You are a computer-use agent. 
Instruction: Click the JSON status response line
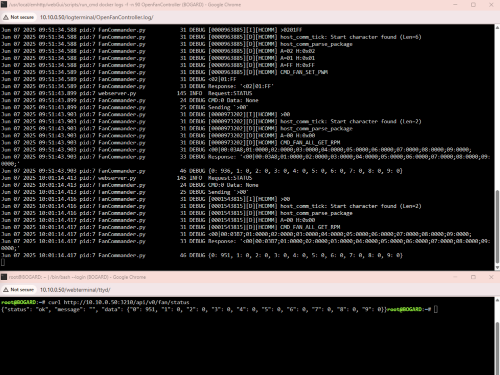(194, 310)
